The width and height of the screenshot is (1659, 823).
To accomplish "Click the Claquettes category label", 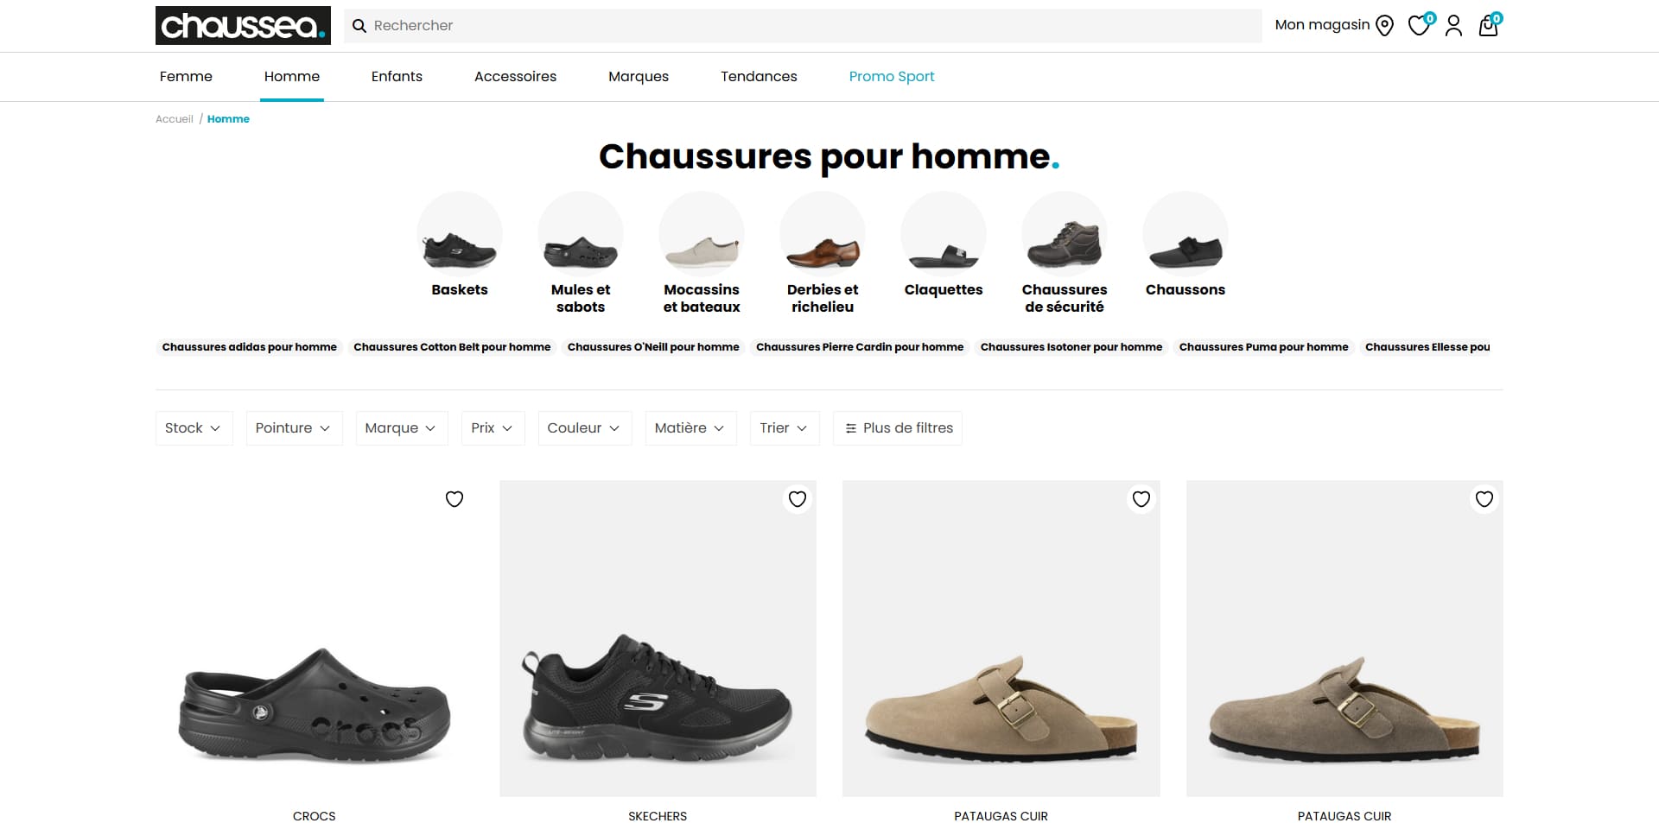I will [x=944, y=290].
